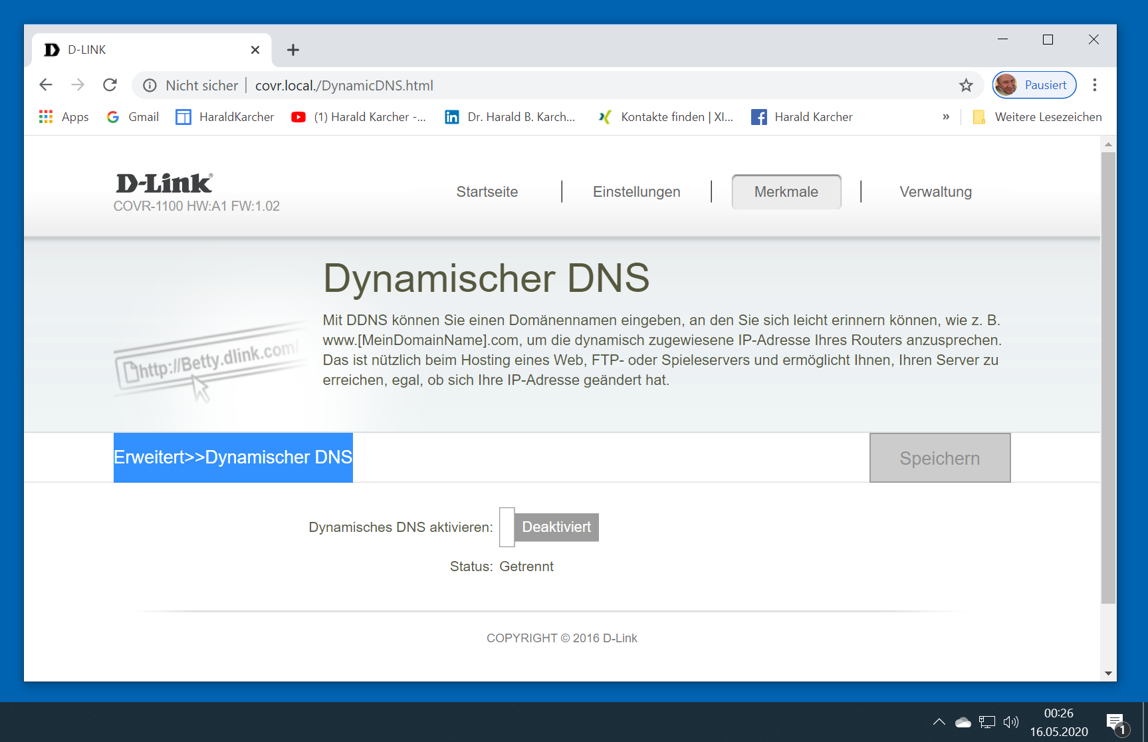Open the Chrome three-dot menu
Image resolution: width=1148 pixels, height=742 pixels.
tap(1094, 85)
